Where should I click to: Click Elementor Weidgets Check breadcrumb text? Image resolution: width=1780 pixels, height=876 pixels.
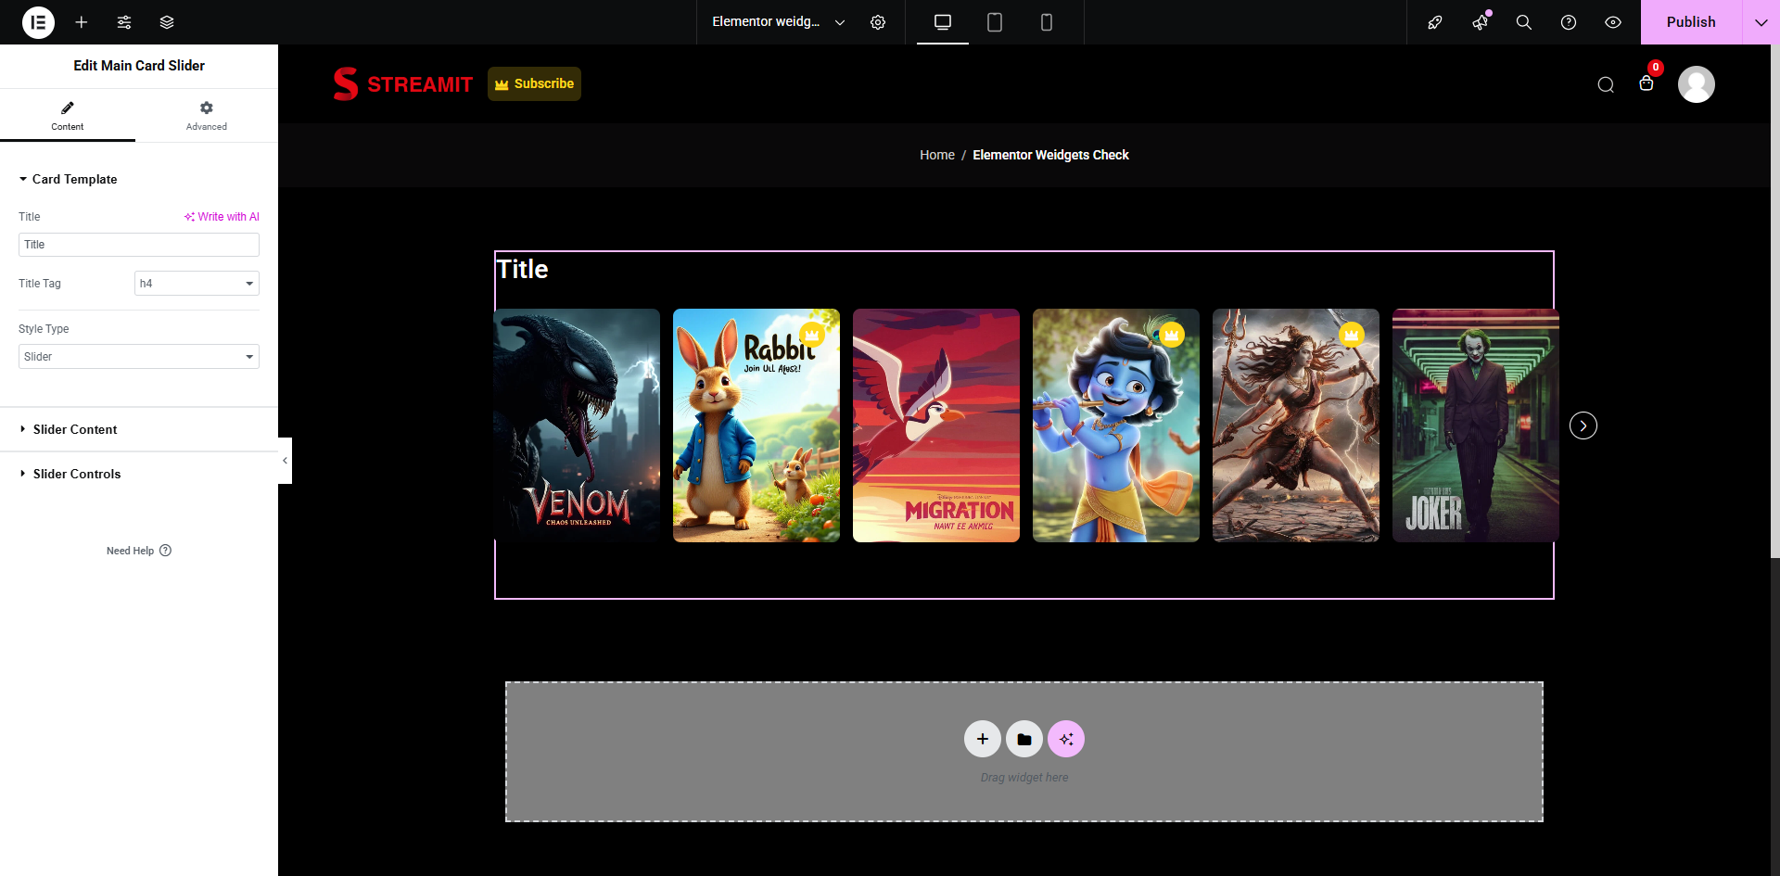coord(1050,155)
